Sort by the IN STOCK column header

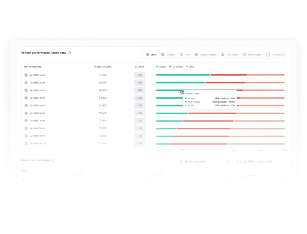[140, 67]
